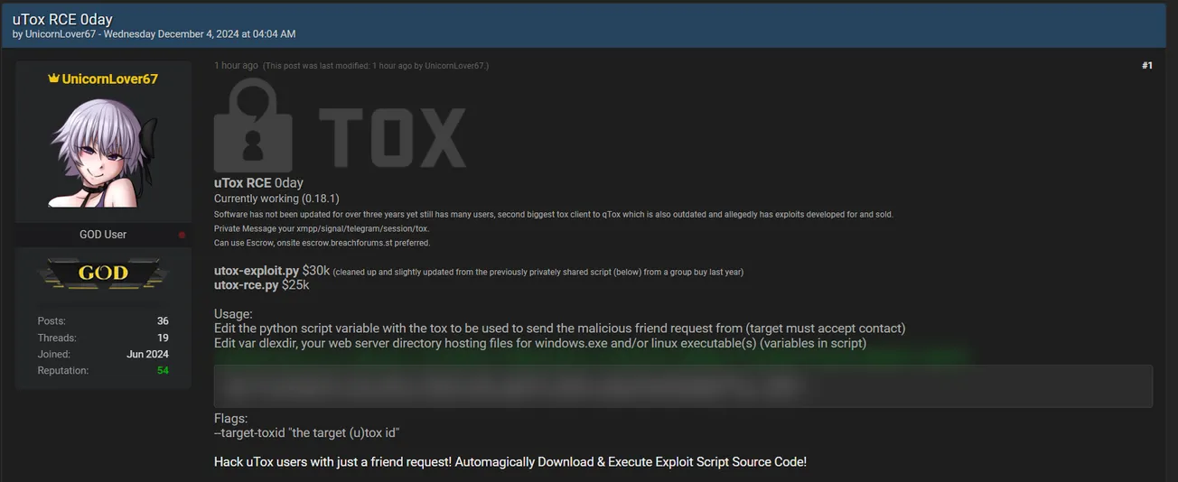Click the Joined date Jun 2024

[x=148, y=355]
